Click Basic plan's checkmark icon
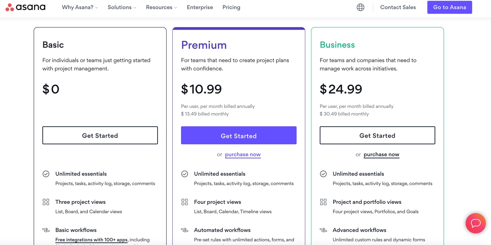This screenshot has height=245, width=491. [46, 174]
